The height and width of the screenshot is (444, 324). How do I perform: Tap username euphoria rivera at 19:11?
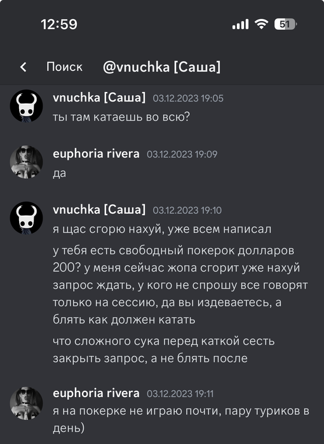point(96,393)
